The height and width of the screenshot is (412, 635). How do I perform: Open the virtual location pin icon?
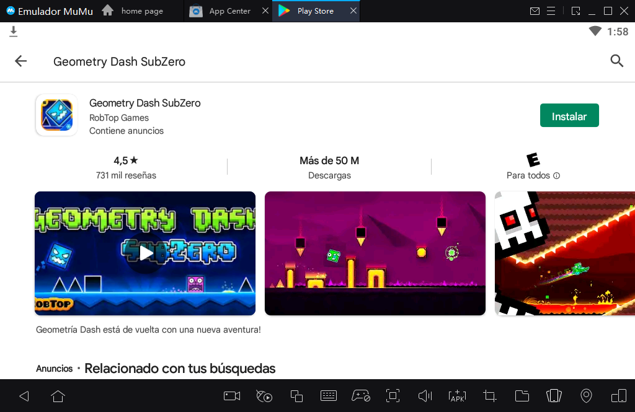pos(586,396)
